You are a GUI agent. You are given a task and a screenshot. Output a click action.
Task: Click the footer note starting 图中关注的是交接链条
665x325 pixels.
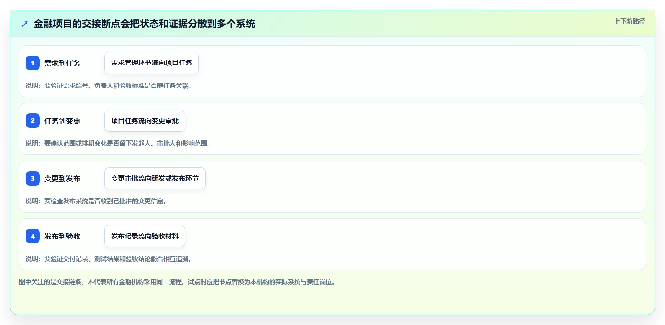tap(177, 282)
